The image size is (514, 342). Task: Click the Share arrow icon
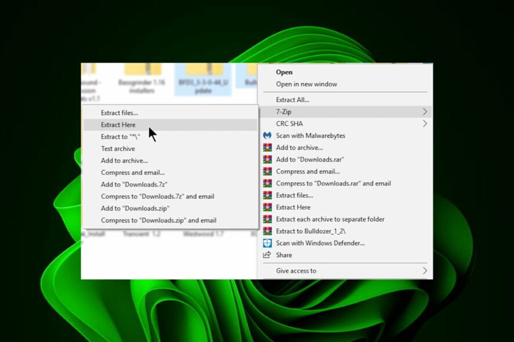click(267, 255)
